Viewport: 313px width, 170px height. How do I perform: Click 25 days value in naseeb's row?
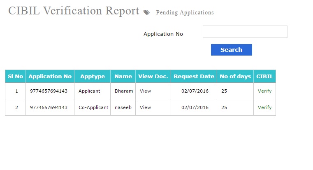(x=224, y=107)
